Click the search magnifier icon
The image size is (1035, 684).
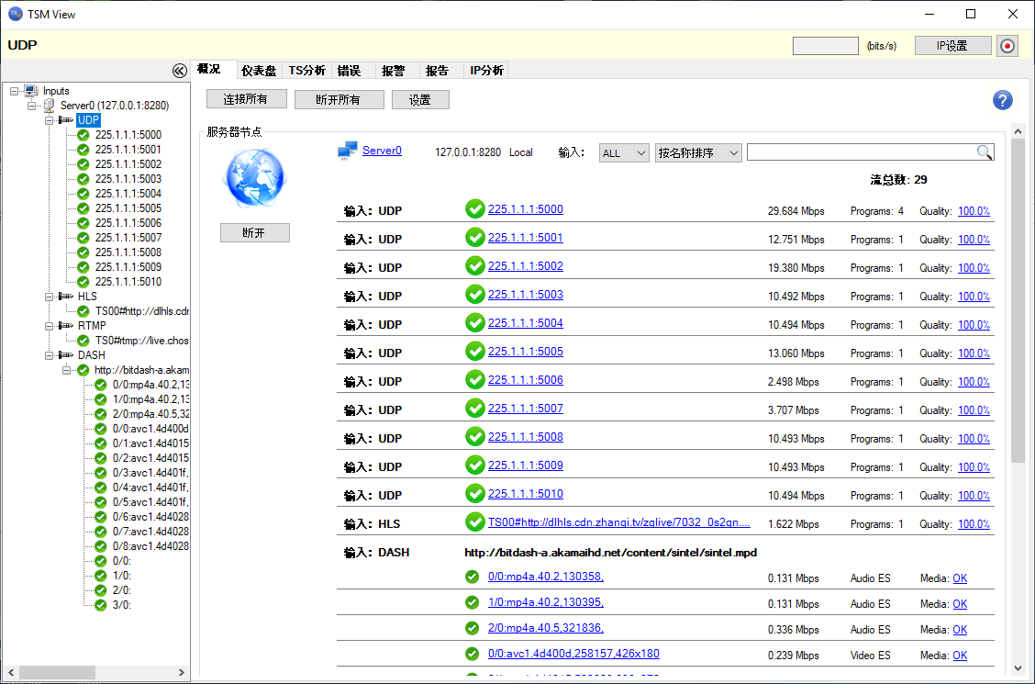(x=984, y=152)
